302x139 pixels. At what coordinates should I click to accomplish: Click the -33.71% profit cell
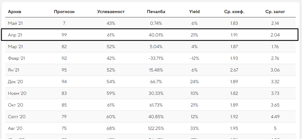pyautogui.click(x=156, y=58)
